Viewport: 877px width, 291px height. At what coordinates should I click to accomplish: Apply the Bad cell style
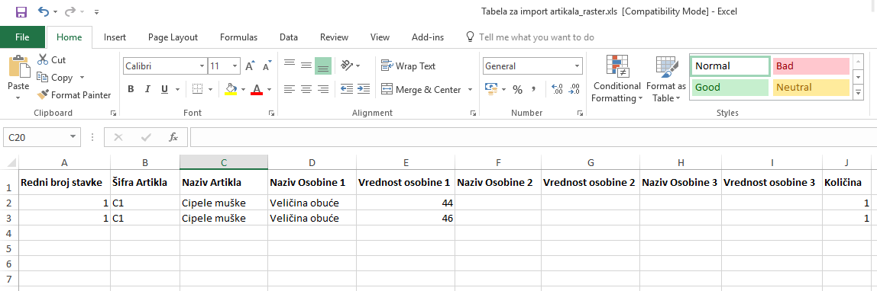(811, 66)
